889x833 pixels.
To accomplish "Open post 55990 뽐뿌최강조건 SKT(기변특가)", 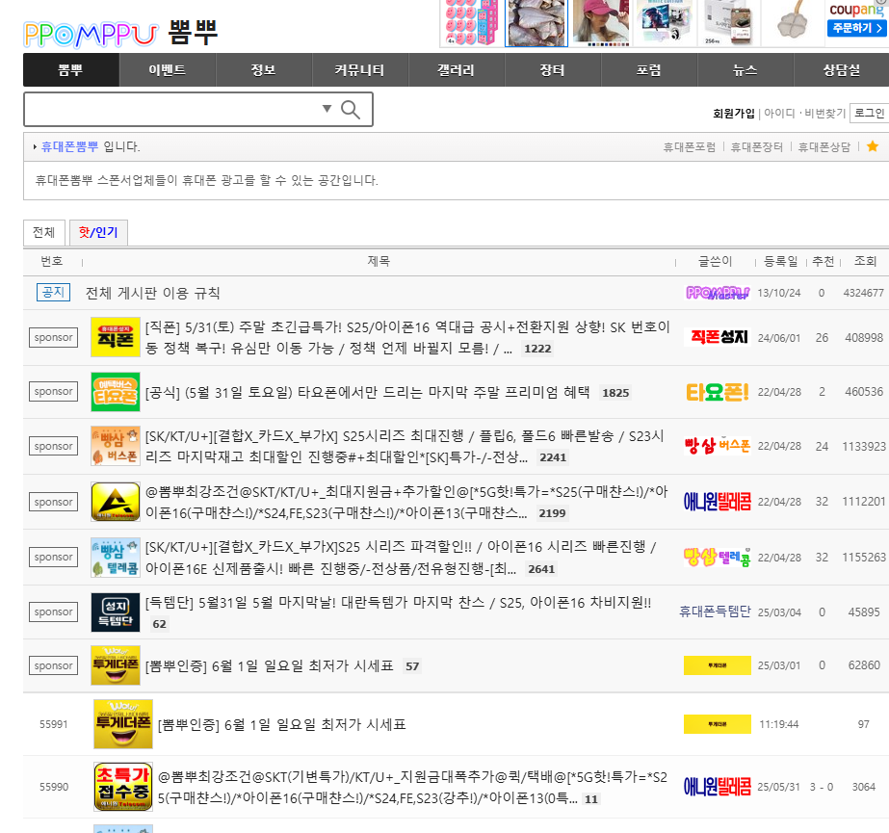I will pos(412,787).
